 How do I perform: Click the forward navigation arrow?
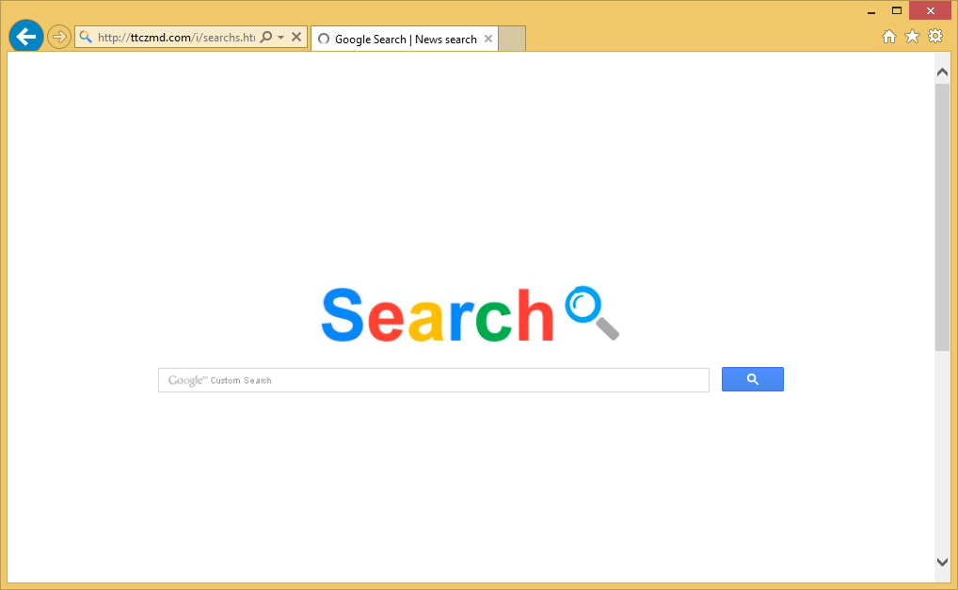point(59,37)
